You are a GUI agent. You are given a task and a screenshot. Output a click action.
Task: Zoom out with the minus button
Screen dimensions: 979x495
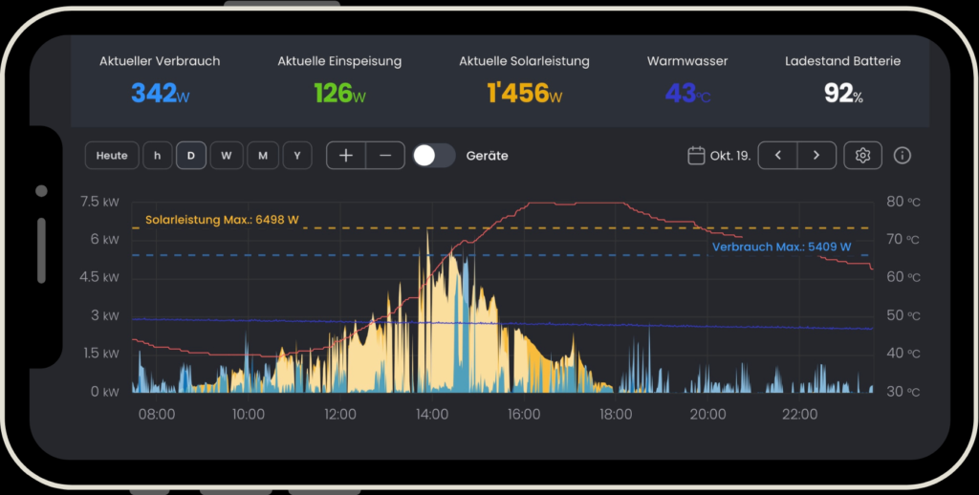(x=385, y=156)
